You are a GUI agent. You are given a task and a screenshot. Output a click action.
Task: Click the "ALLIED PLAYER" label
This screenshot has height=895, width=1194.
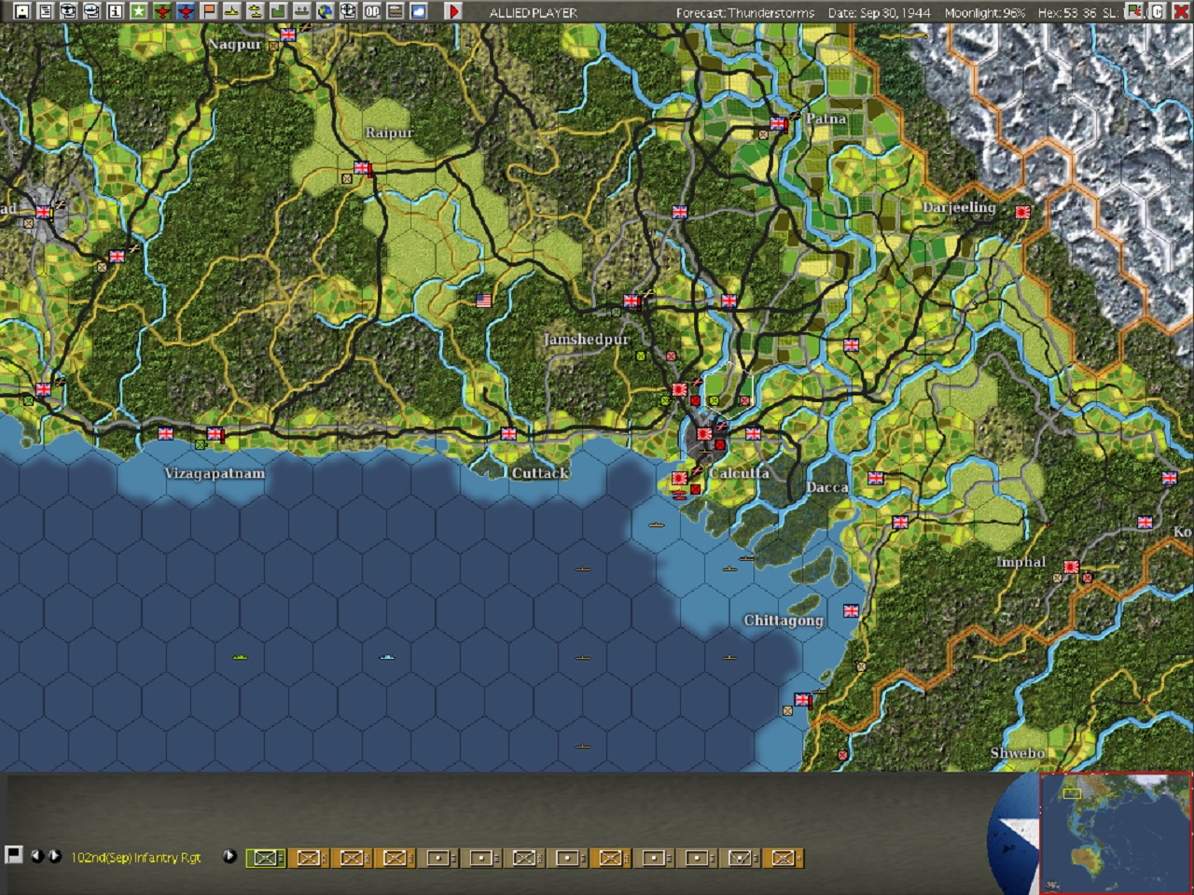pyautogui.click(x=534, y=13)
